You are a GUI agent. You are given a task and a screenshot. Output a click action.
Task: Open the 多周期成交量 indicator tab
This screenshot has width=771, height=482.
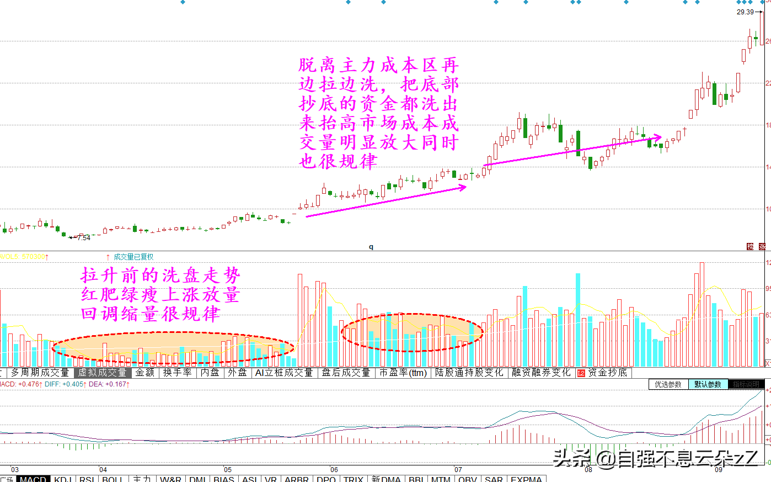[40, 373]
